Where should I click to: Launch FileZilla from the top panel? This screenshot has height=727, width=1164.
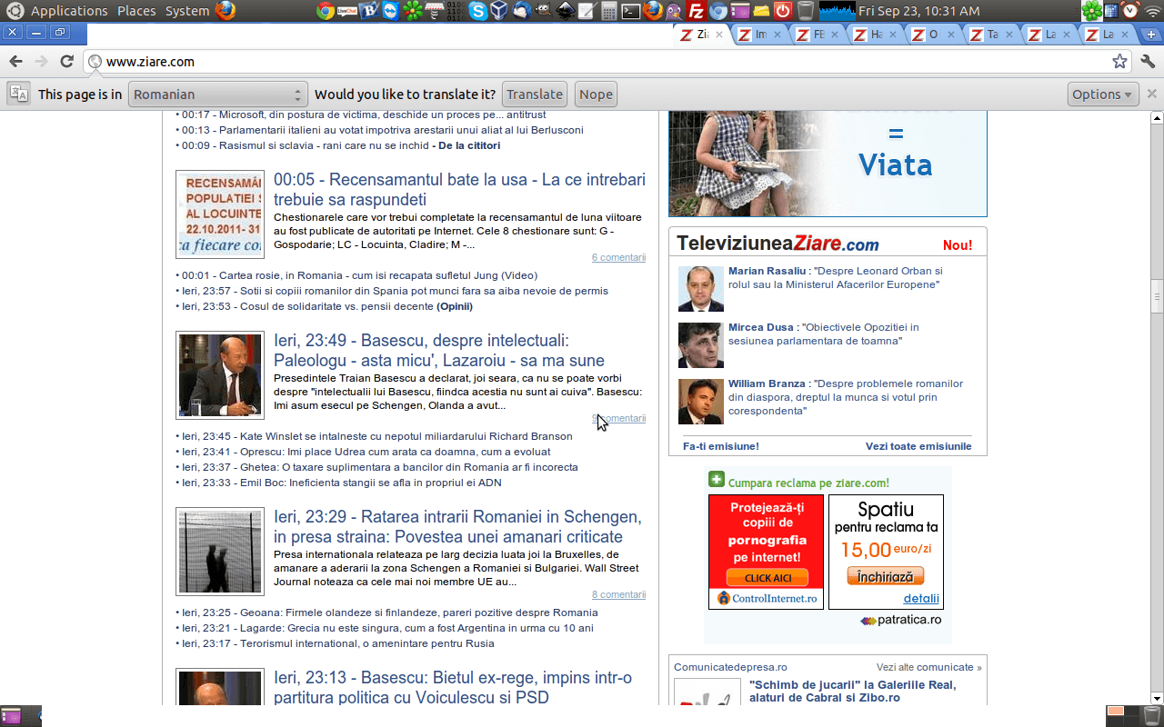pos(697,11)
